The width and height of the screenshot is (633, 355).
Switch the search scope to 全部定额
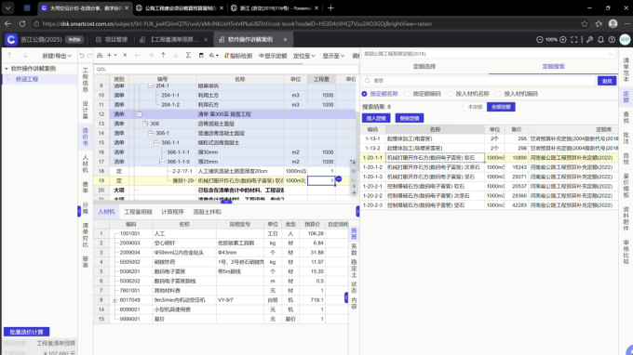(501, 107)
